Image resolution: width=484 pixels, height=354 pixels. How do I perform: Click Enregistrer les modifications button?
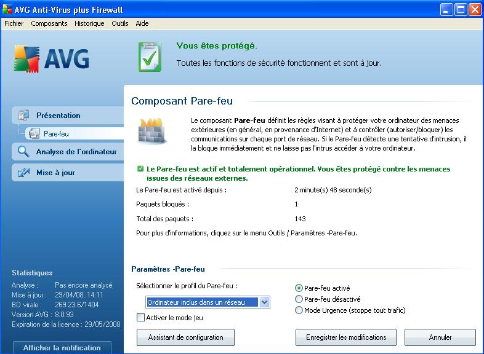coord(346,337)
